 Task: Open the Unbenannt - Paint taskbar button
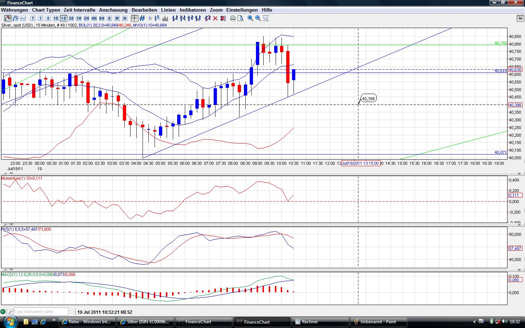click(379, 322)
